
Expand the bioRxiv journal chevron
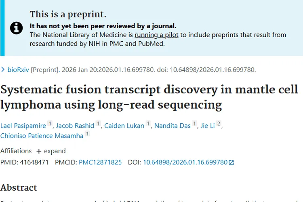pyautogui.click(x=3, y=69)
